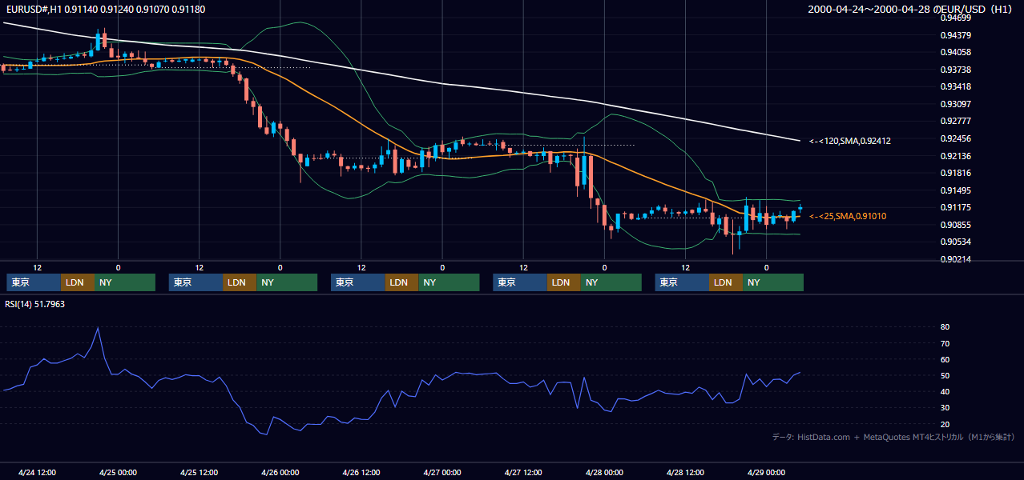Select the 4/28 00:00 time axis label
Image resolution: width=1024 pixels, height=480 pixels.
click(604, 472)
